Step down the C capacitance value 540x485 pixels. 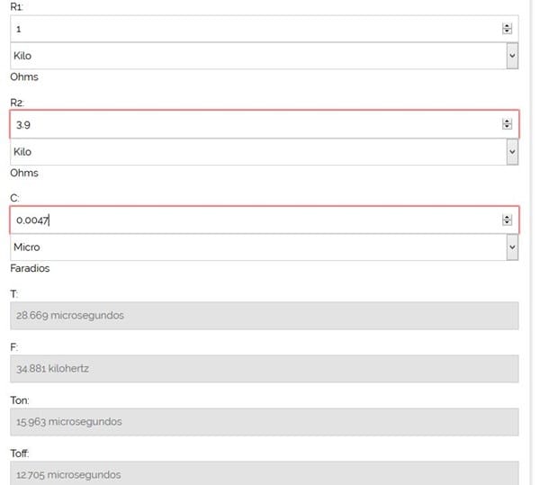(x=508, y=222)
